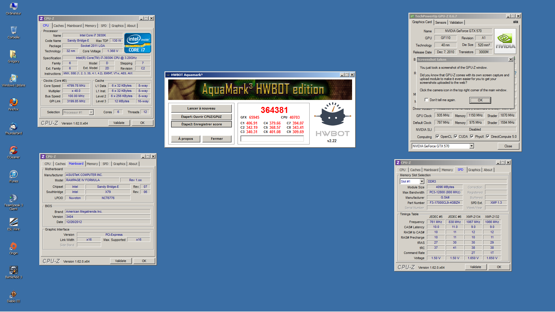
Task: Open the NVIDIA GeForce GTX 570 card dropdown
Action: [471, 146]
